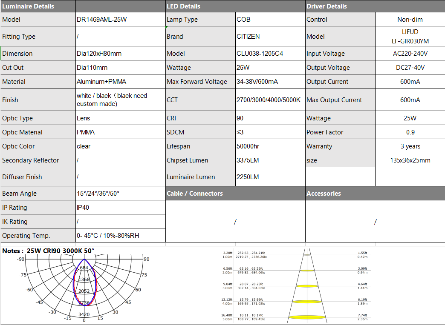Viewport: 445px width, 325px height.
Task: Click the COB lamp type cell
Action: click(270, 19)
